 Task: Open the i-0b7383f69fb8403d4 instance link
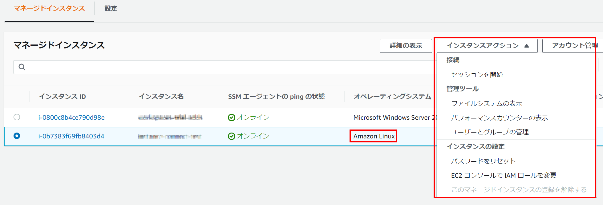pyautogui.click(x=71, y=136)
